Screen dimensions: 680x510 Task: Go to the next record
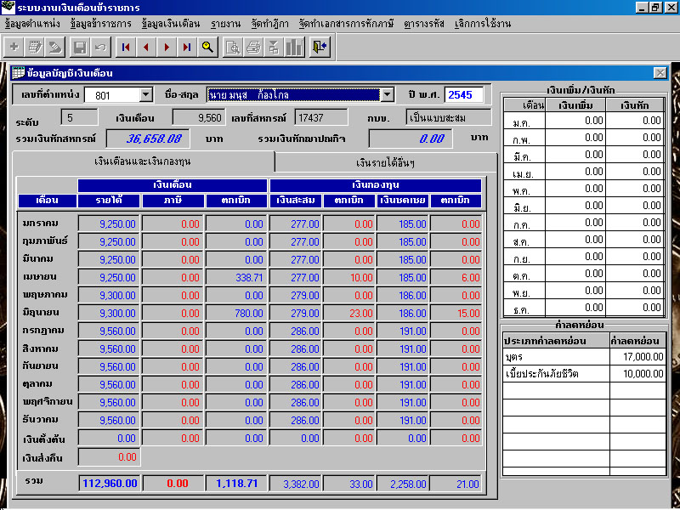(x=167, y=47)
